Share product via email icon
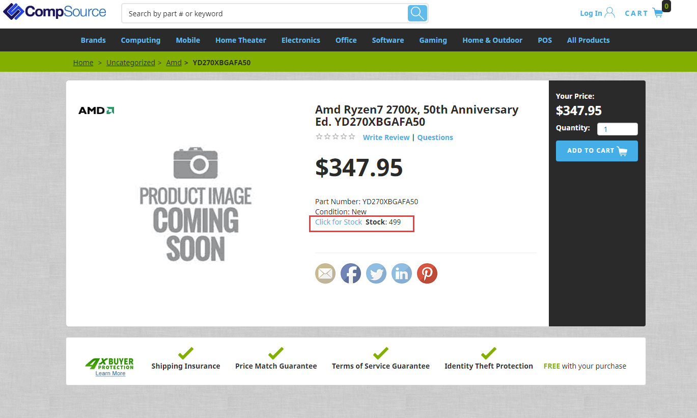 (x=325, y=274)
